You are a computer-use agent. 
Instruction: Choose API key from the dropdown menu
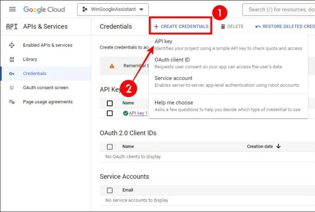[228, 45]
